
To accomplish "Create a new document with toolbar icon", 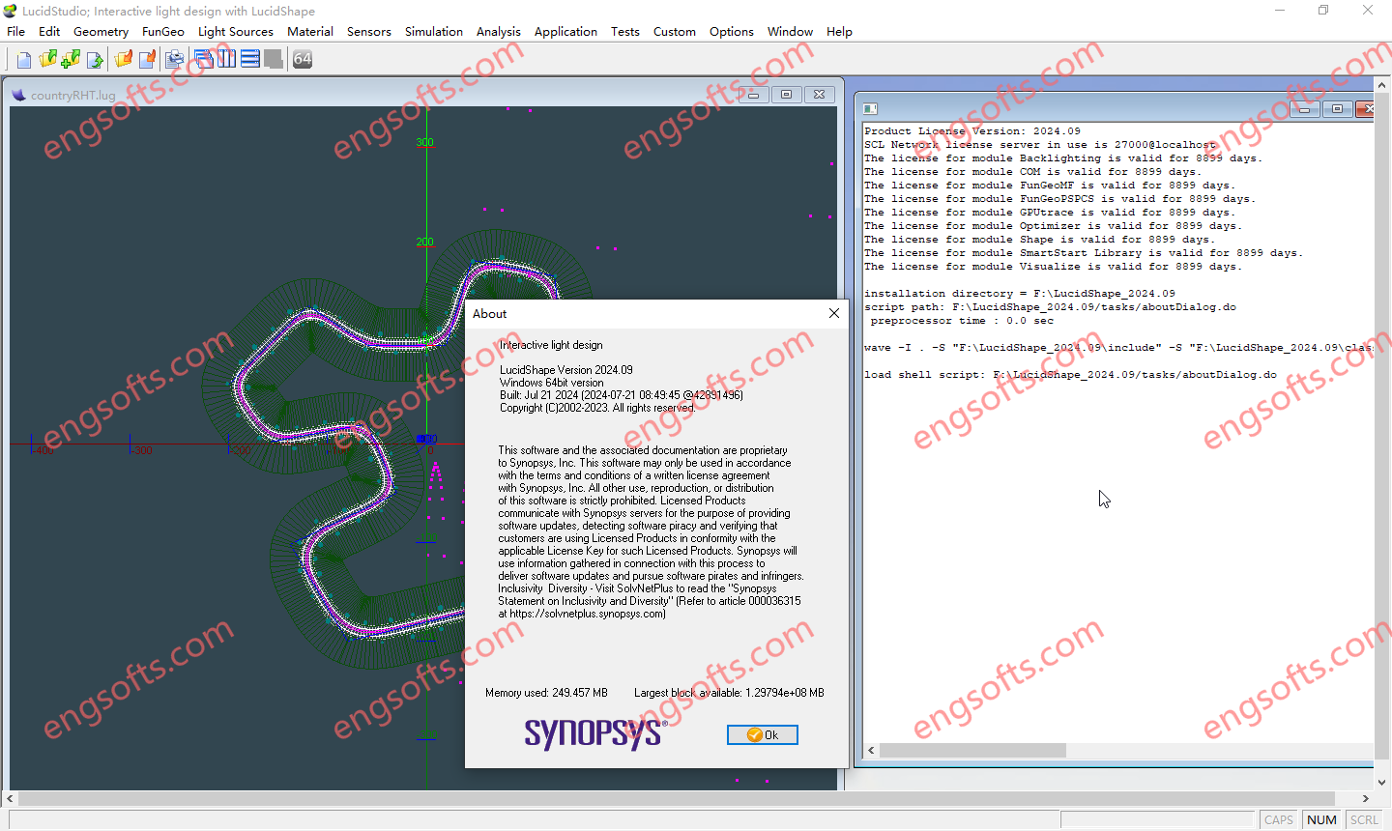I will pos(24,60).
